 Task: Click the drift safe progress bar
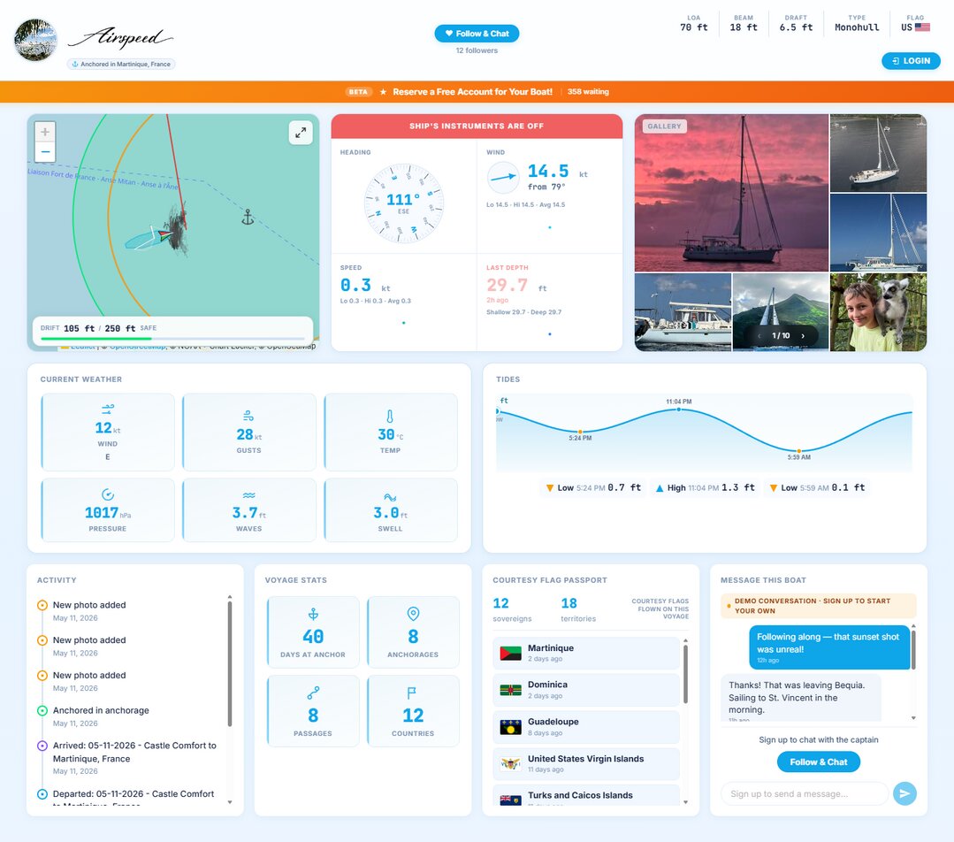click(x=172, y=339)
